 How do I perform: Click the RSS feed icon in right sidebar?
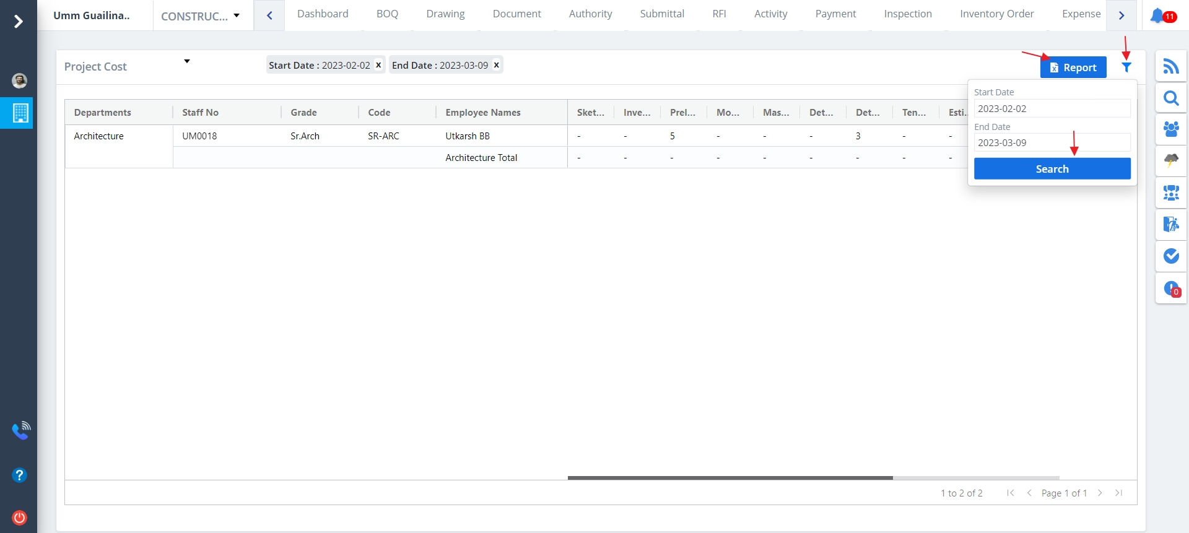(1170, 66)
